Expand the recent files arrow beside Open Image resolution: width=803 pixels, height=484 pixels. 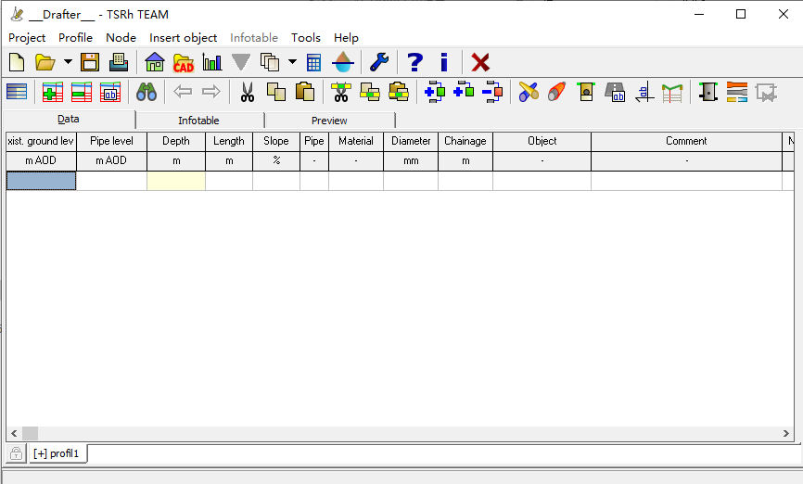click(68, 62)
